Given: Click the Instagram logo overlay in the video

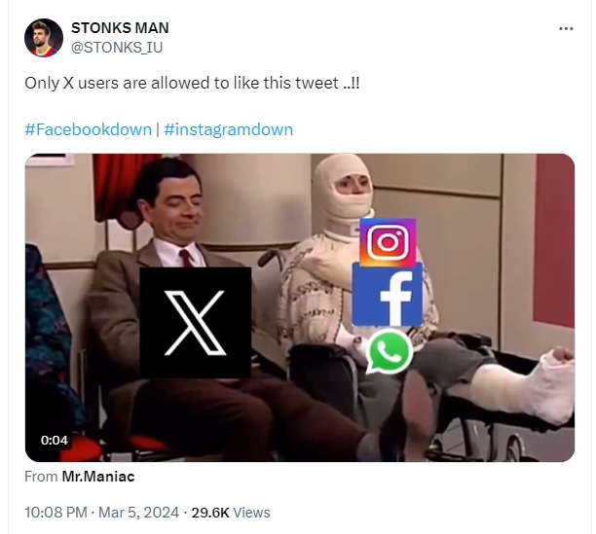Looking at the screenshot, I should [x=388, y=242].
